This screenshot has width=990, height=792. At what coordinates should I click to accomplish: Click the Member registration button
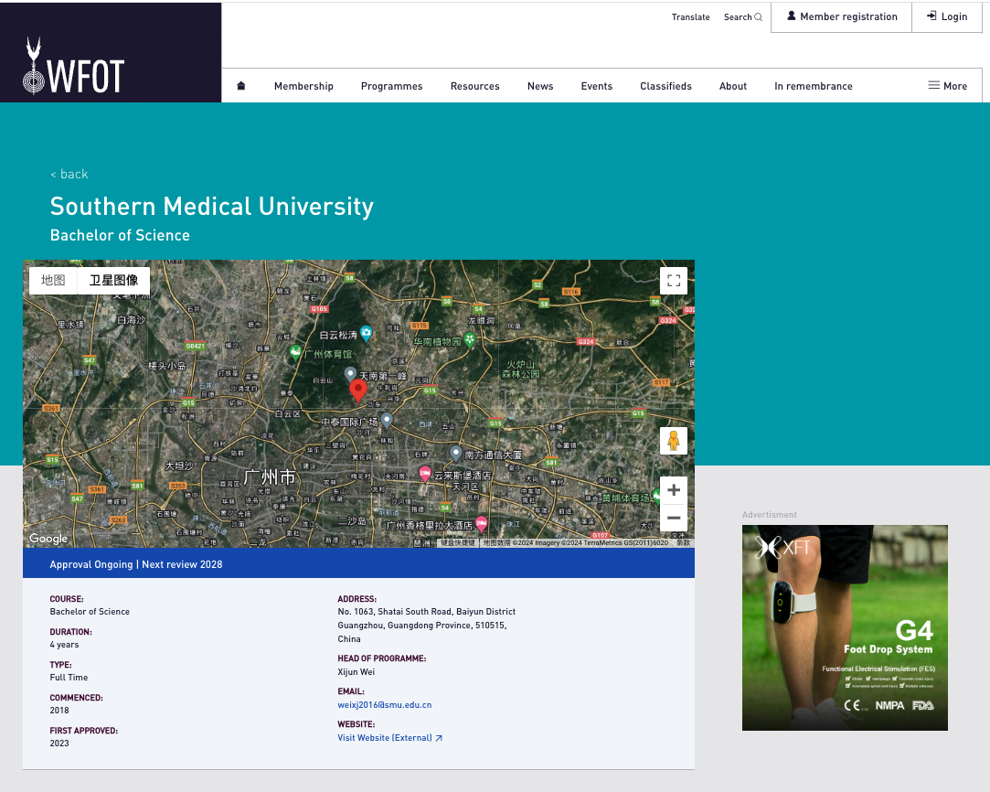tap(841, 16)
